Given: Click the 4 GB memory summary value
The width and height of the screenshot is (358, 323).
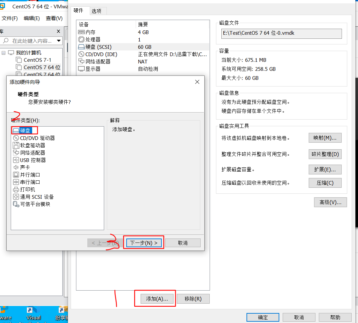Looking at the screenshot, I should click(143, 32).
